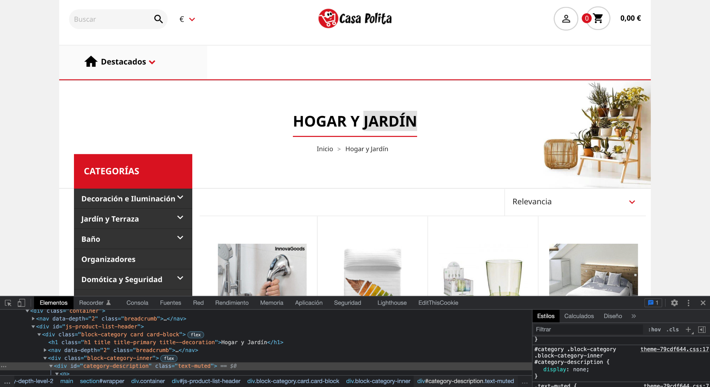Open the Relevancia sort dropdown
The width and height of the screenshot is (710, 387).
pyautogui.click(x=574, y=202)
